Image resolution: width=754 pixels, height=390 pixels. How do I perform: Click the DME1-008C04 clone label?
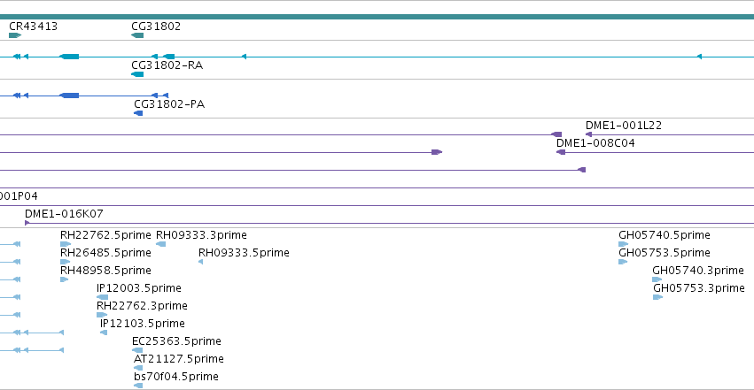[595, 143]
